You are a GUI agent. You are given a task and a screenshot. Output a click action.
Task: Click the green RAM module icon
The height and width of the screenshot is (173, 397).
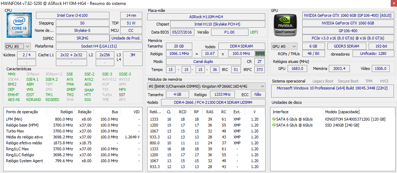(x=260, y=54)
